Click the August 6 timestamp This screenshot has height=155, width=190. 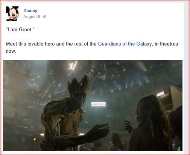pyautogui.click(x=32, y=17)
